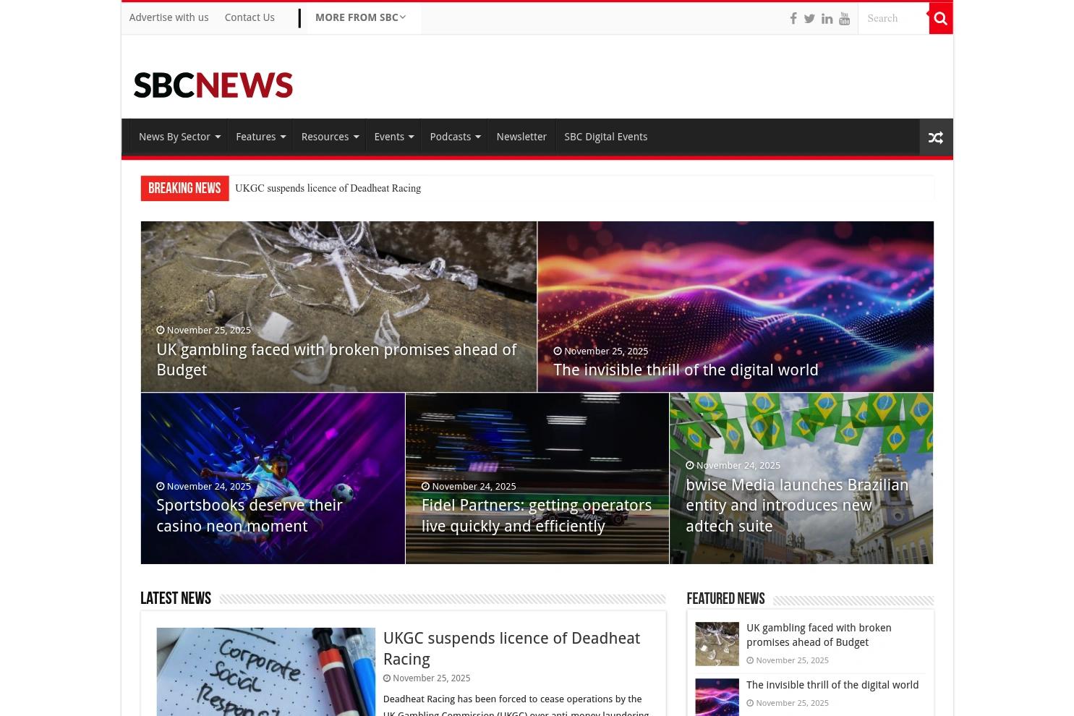Click the November 25, 2025 date under UKGC suspends licence
Image resolution: width=1074 pixels, height=716 pixels.
[x=431, y=678]
